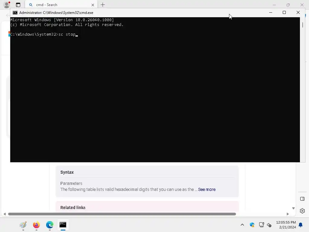
Task: Open a new tab in Edge
Action: point(103,5)
